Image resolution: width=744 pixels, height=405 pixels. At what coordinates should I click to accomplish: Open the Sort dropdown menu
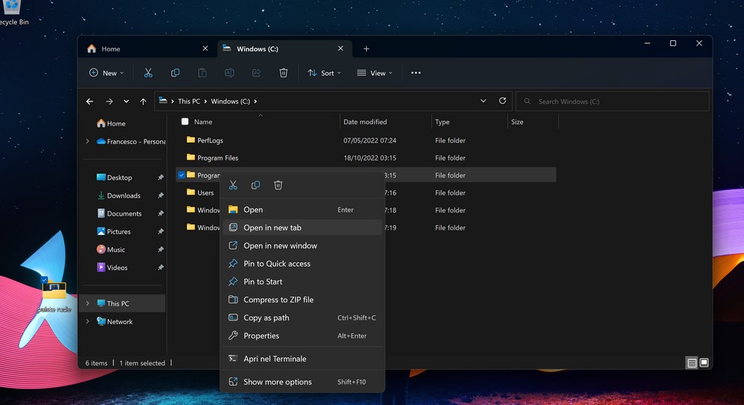324,73
